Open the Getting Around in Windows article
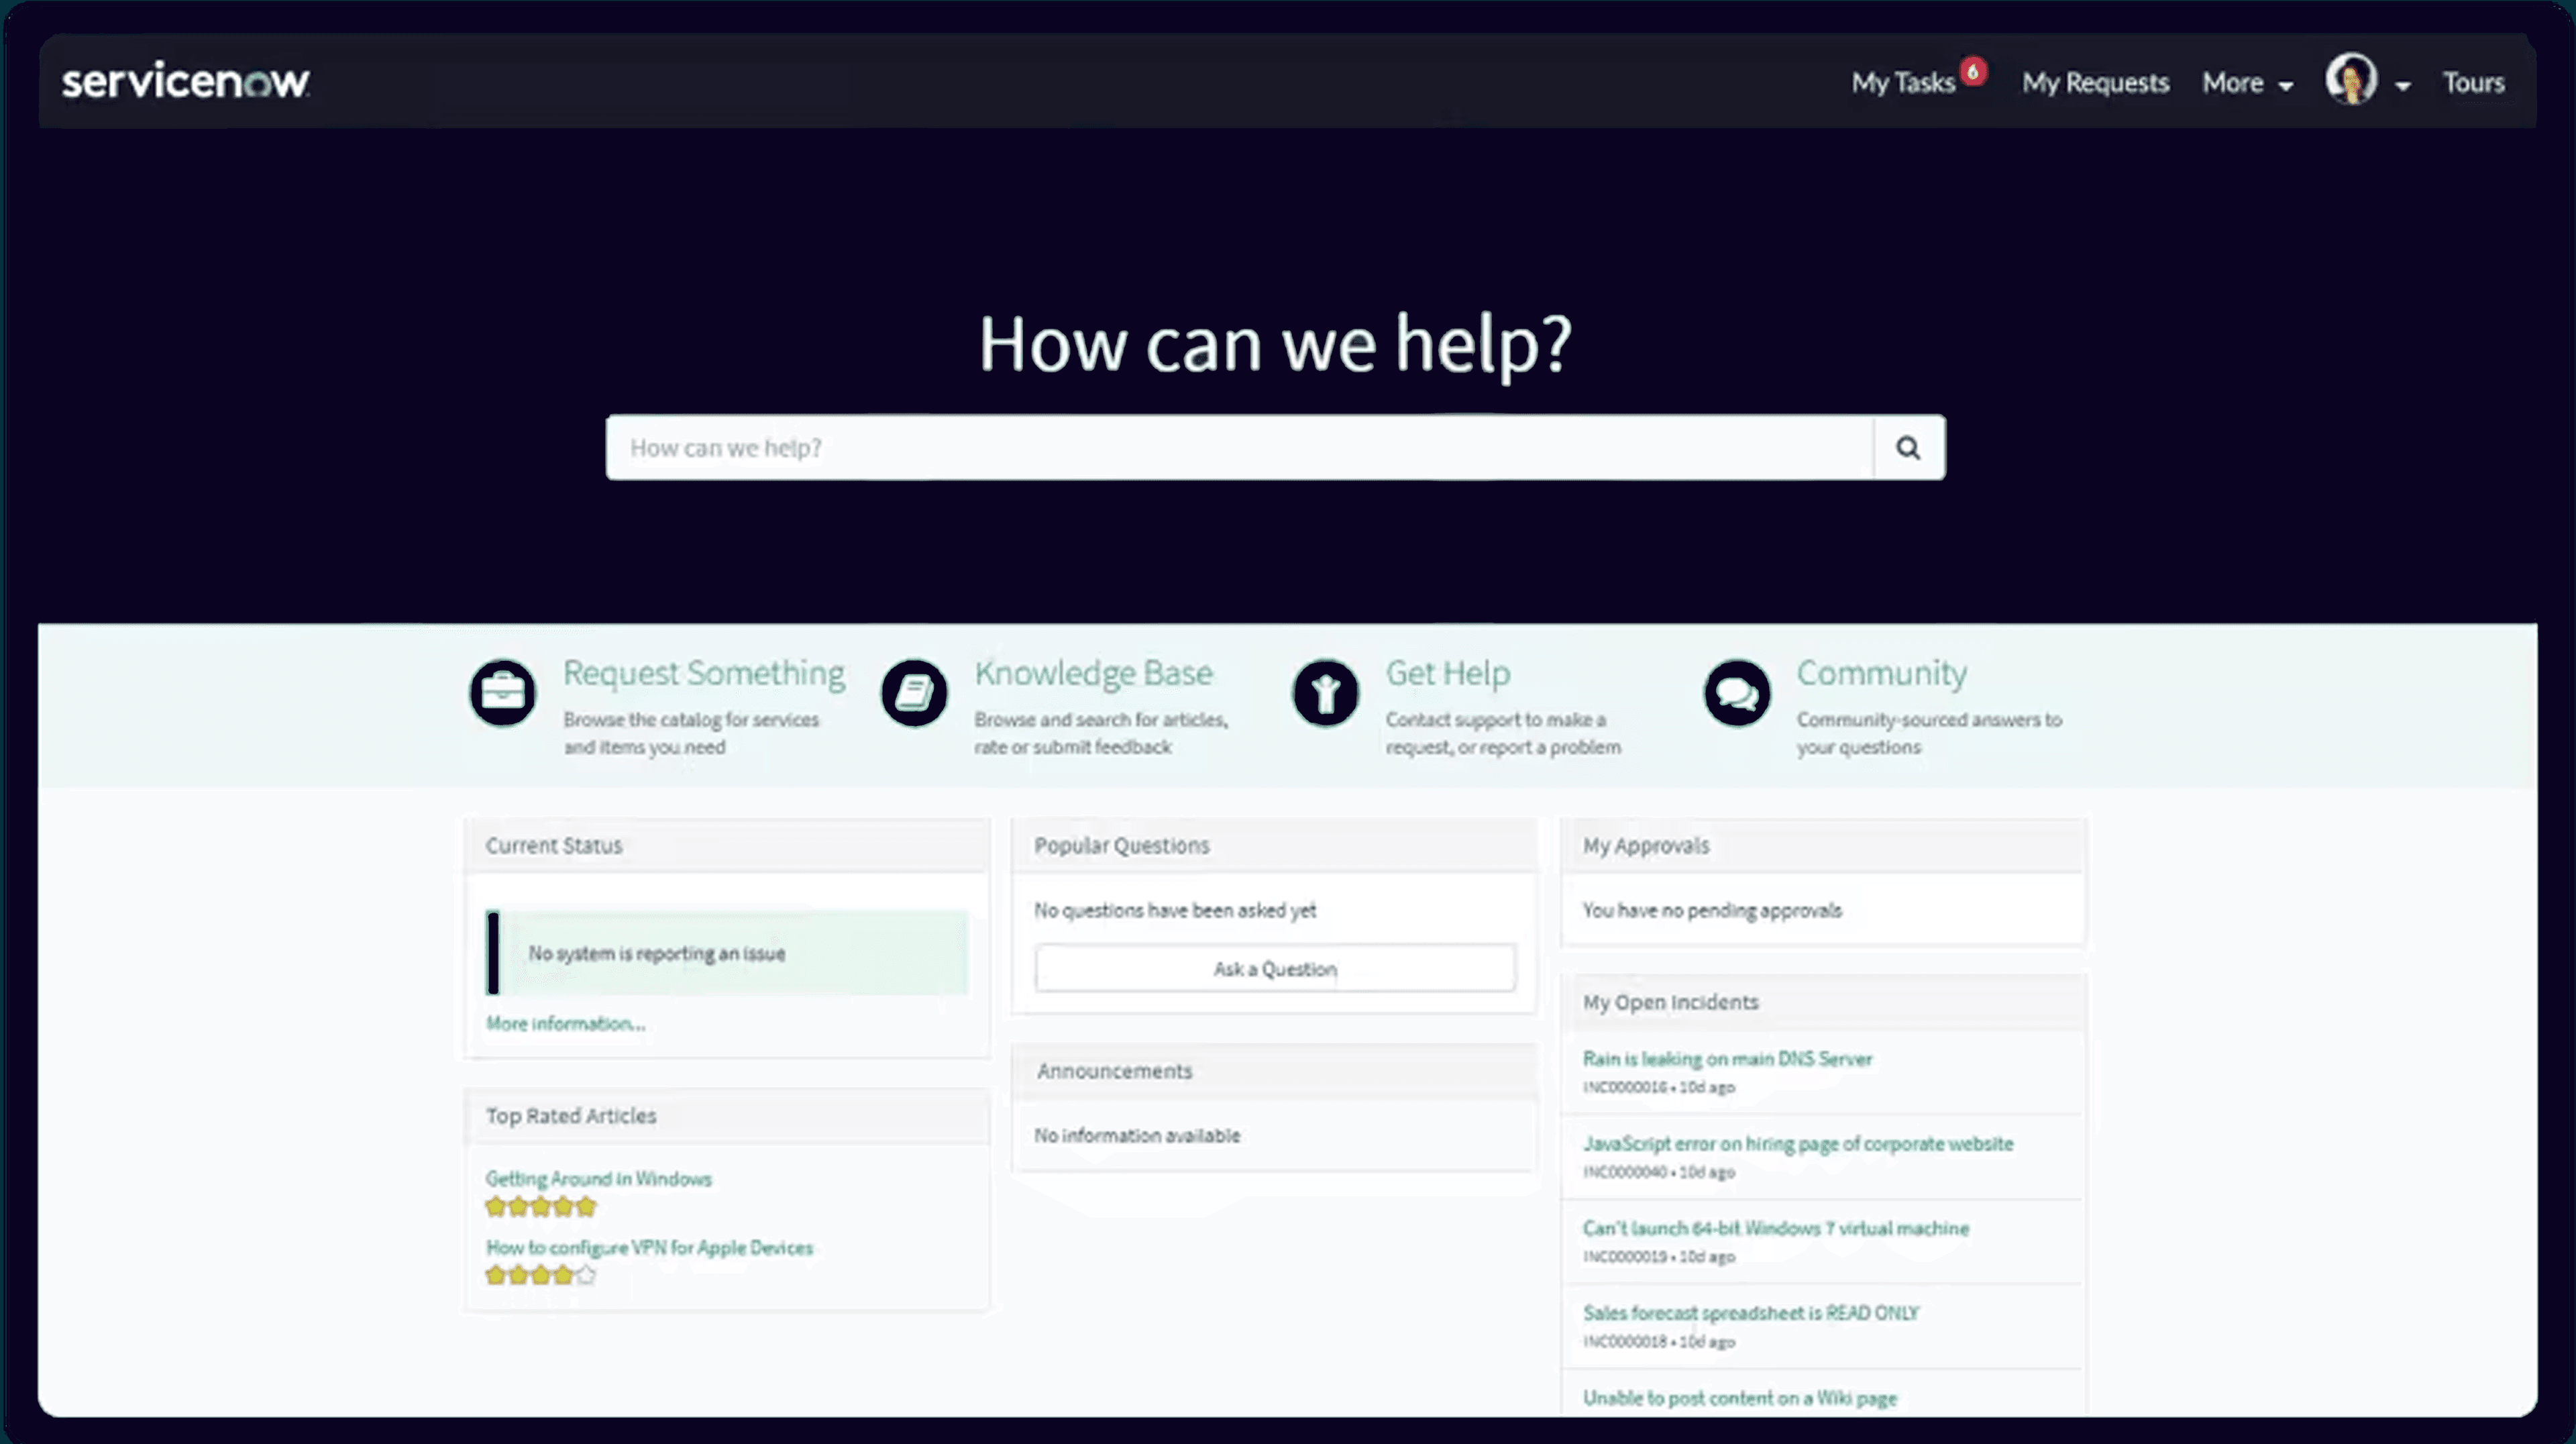The height and width of the screenshot is (1444, 2576). [x=598, y=1178]
